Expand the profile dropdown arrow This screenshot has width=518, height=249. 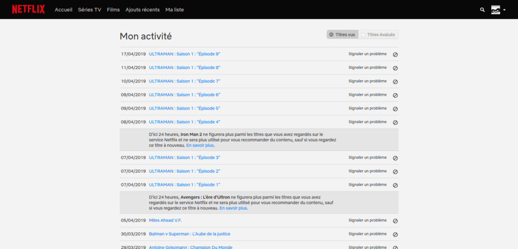tap(504, 10)
